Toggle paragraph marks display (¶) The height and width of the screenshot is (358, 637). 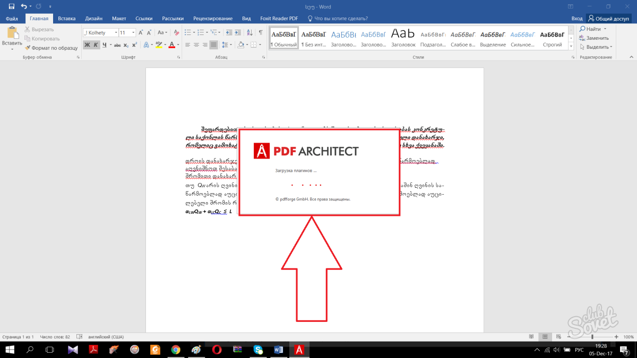click(260, 33)
